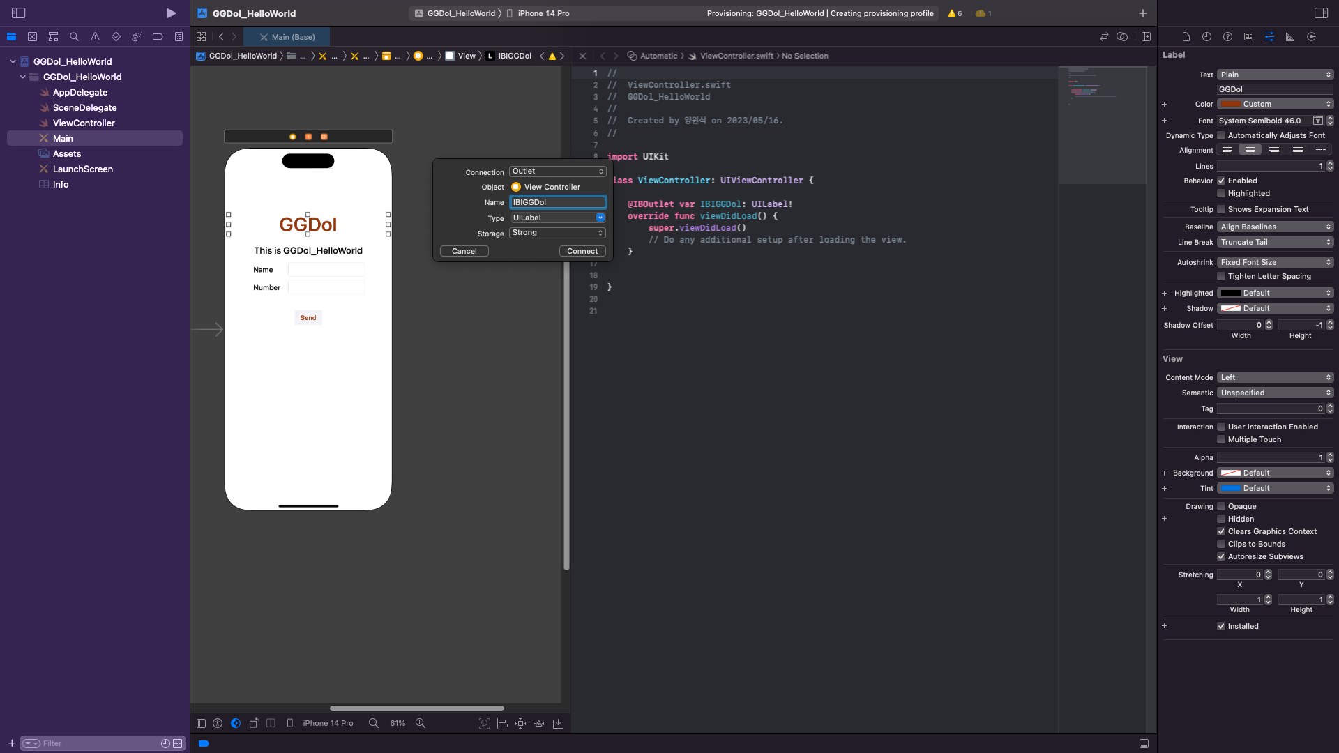Viewport: 1339px width, 753px height.
Task: Enable the Highlighted behavior checkbox
Action: click(x=1221, y=194)
